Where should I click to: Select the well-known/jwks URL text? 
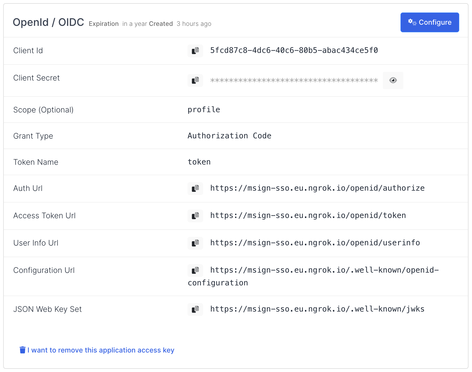click(317, 309)
